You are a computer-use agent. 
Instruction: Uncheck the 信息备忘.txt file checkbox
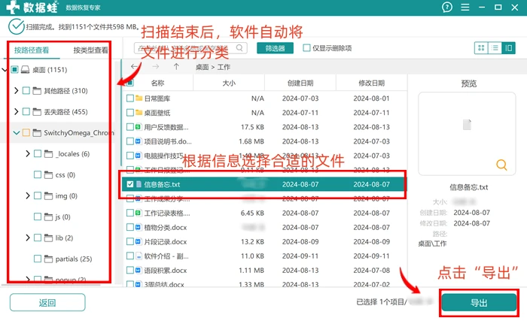(130, 184)
